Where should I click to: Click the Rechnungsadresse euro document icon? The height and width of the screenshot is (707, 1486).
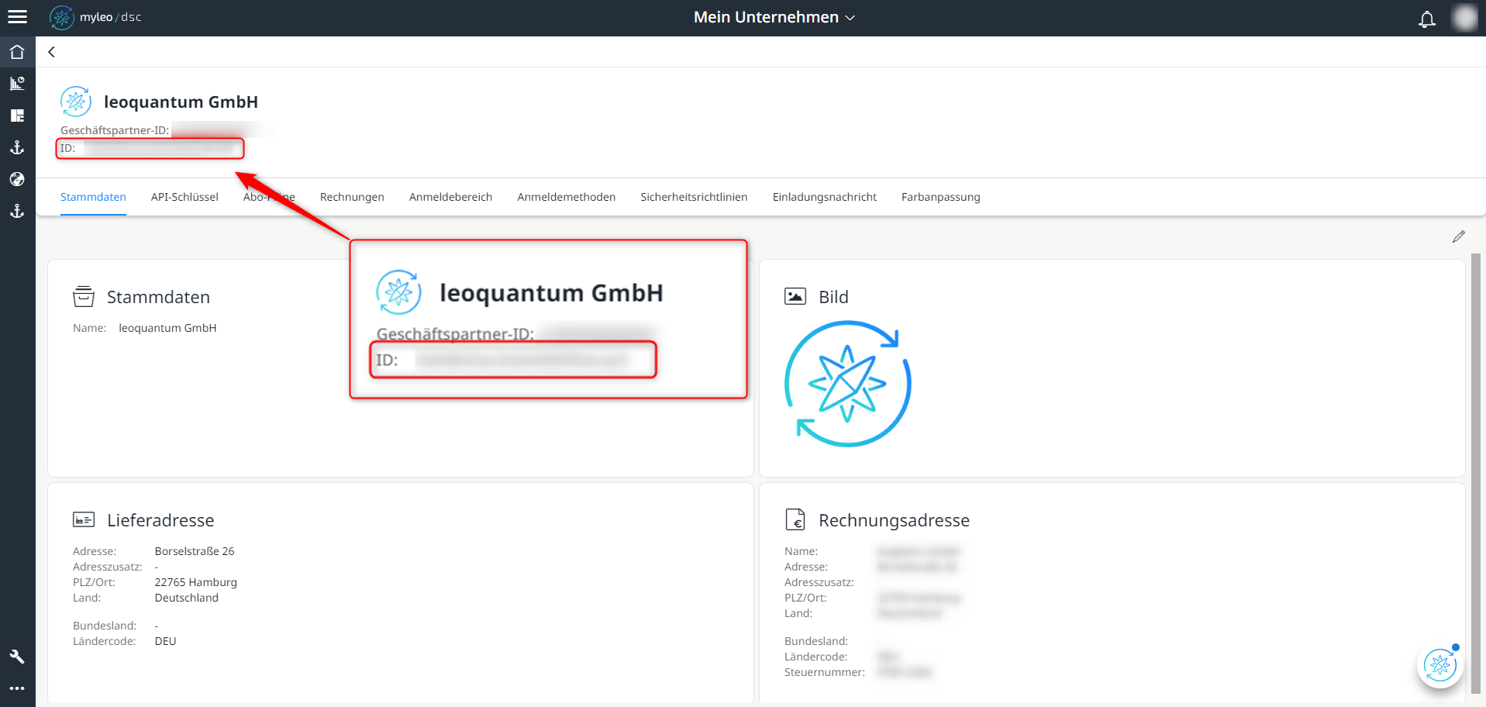795,519
